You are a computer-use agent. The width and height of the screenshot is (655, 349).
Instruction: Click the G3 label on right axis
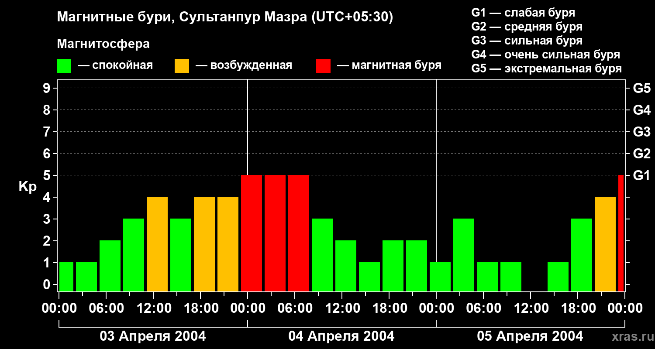click(642, 132)
